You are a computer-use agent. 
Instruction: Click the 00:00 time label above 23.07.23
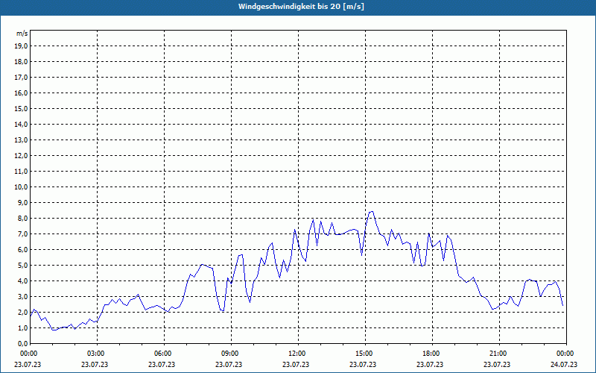[28, 354]
